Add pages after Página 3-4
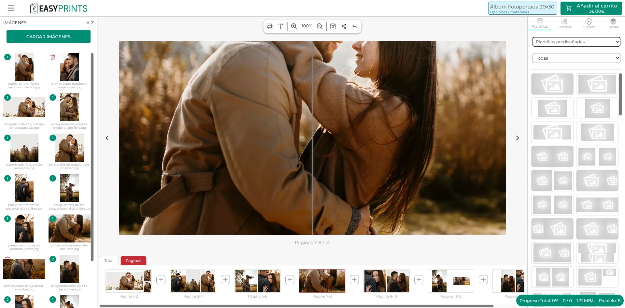625x308 pixels. coord(225,280)
